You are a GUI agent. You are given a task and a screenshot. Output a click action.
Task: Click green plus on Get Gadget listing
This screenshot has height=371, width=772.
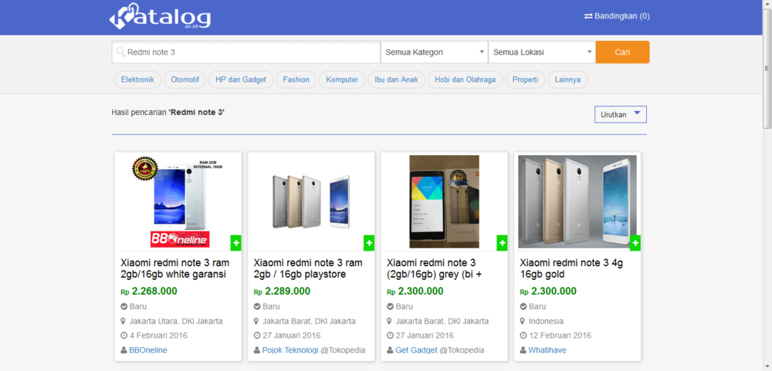tap(502, 242)
